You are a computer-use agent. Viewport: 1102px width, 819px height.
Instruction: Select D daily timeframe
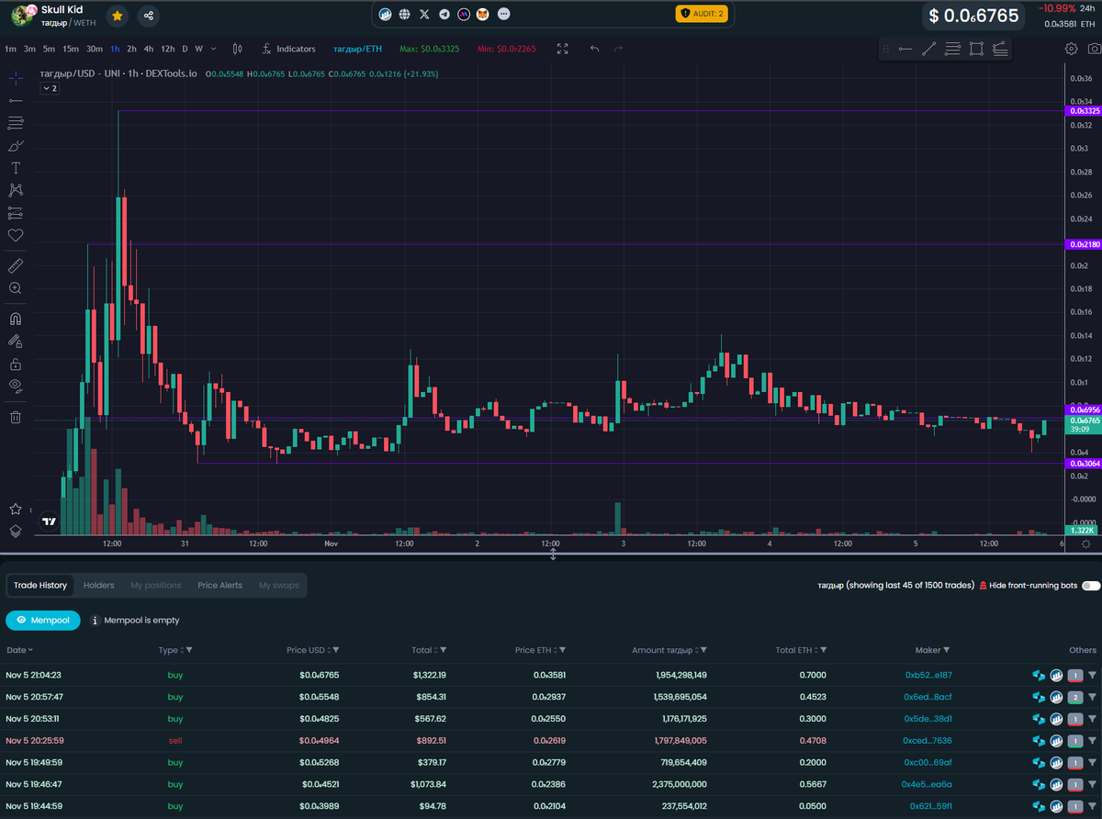pyautogui.click(x=185, y=49)
